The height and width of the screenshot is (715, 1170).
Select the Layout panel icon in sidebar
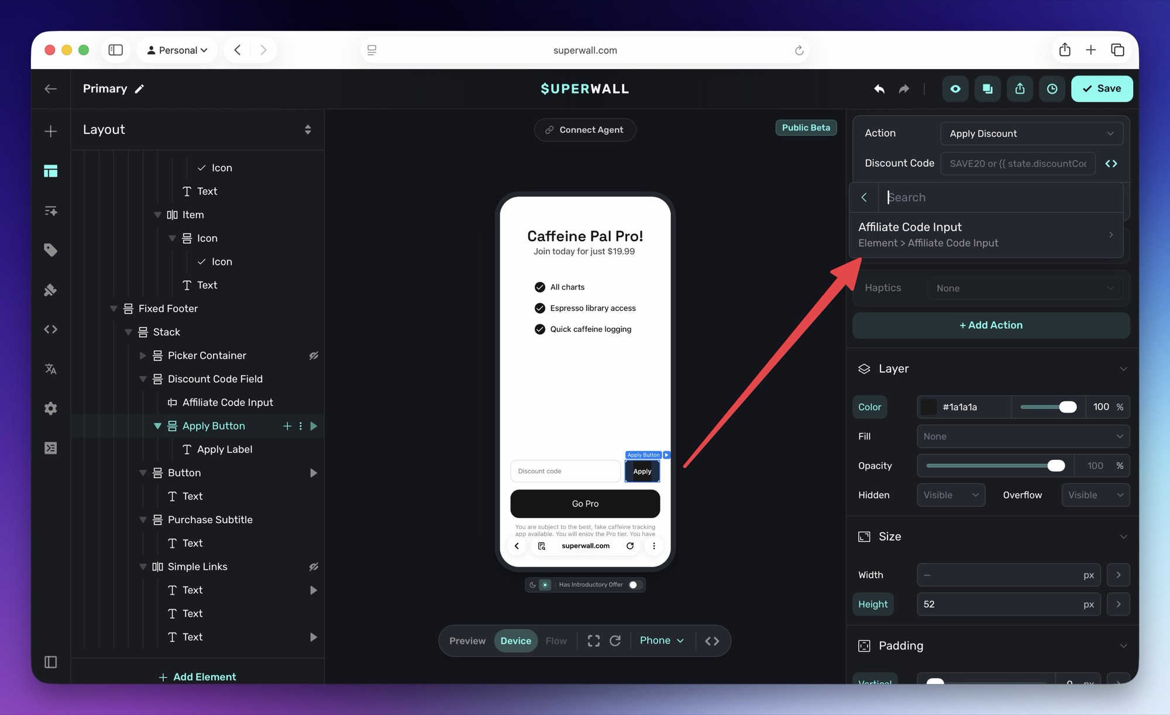point(50,171)
